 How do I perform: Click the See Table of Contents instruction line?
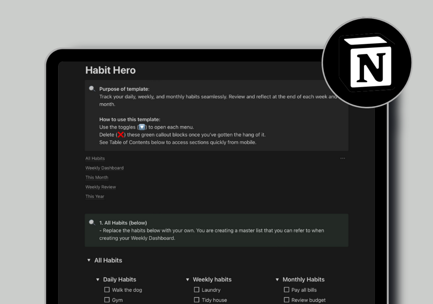178,142
